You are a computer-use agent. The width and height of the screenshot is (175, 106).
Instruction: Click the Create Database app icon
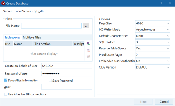pyautogui.click(x=3, y=3)
